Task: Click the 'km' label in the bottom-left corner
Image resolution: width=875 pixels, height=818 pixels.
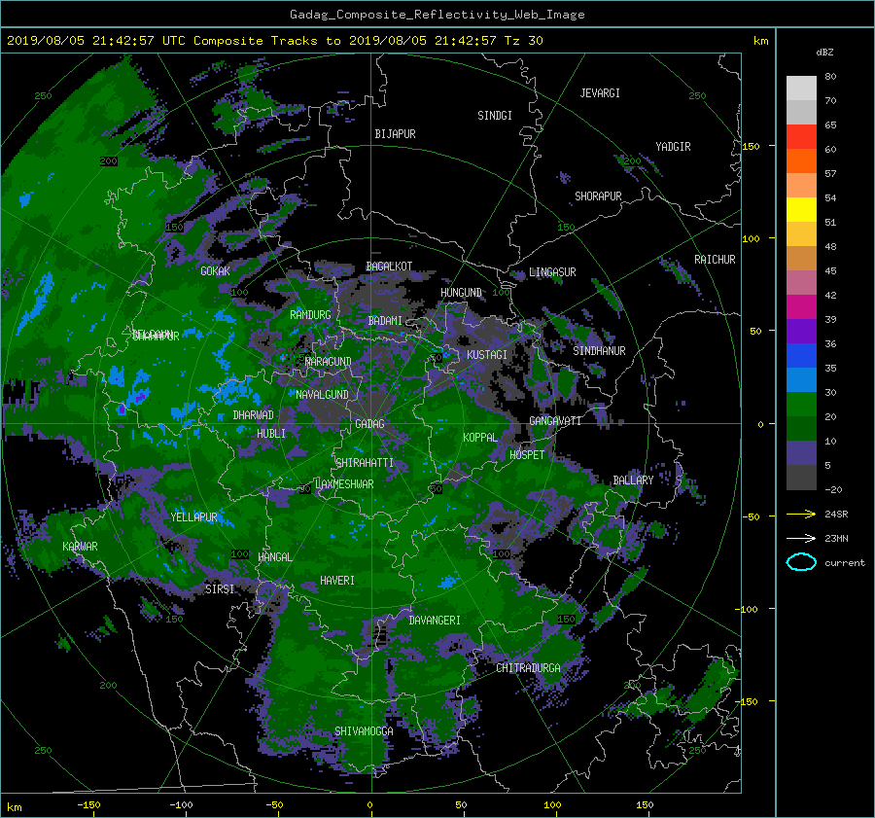Action: tap(15, 807)
